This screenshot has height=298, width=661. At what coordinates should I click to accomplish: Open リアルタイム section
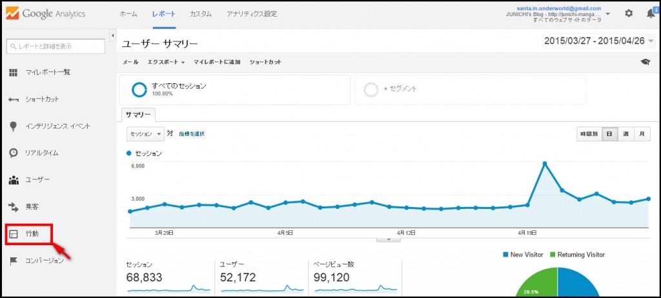[x=41, y=153]
